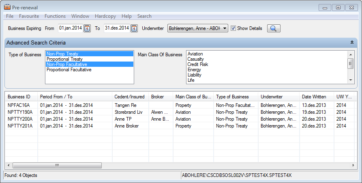The height and width of the screenshot is (183, 362).
Task: Click the From date field 01.jan.2014
Action: click(x=71, y=28)
